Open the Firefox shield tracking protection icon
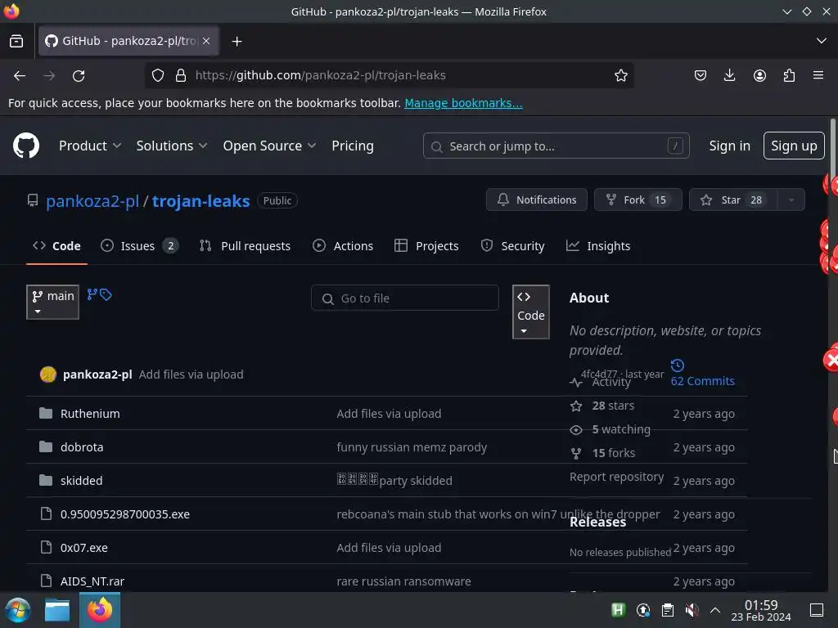The image size is (838, 628). pos(158,75)
